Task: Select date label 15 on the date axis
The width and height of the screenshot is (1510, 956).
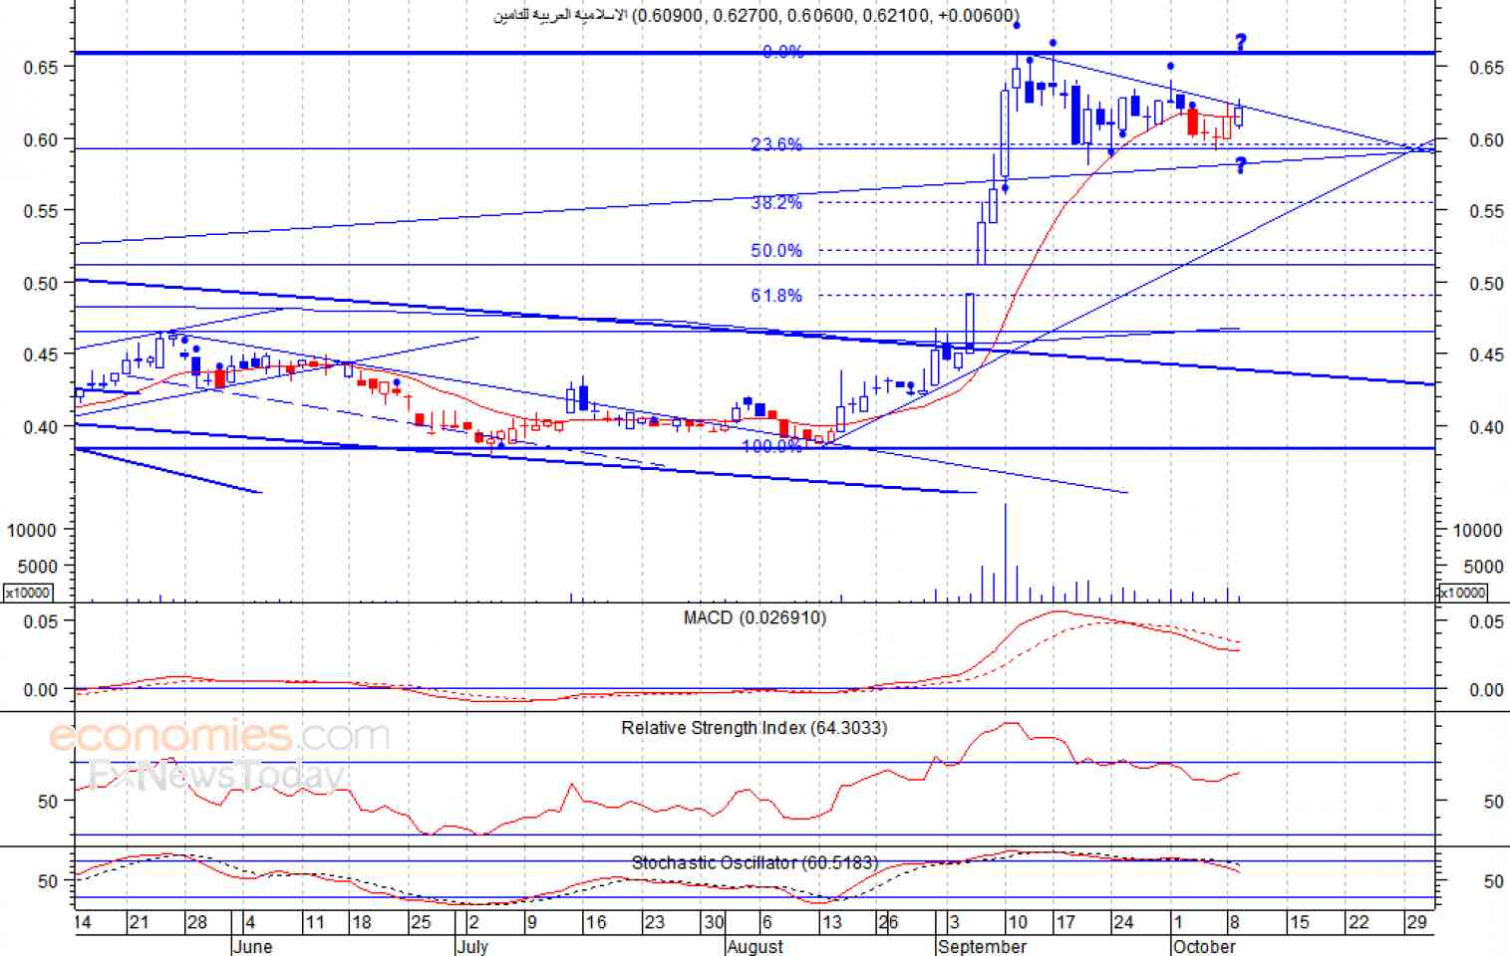Action: [x=1300, y=922]
